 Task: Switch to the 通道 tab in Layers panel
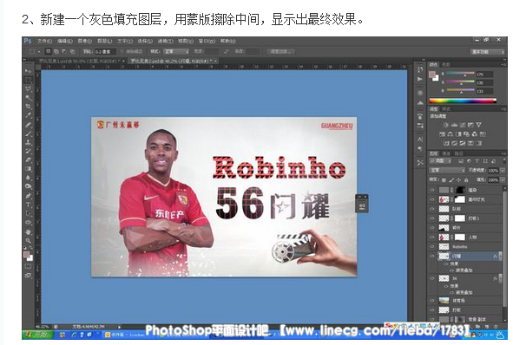tap(446, 153)
